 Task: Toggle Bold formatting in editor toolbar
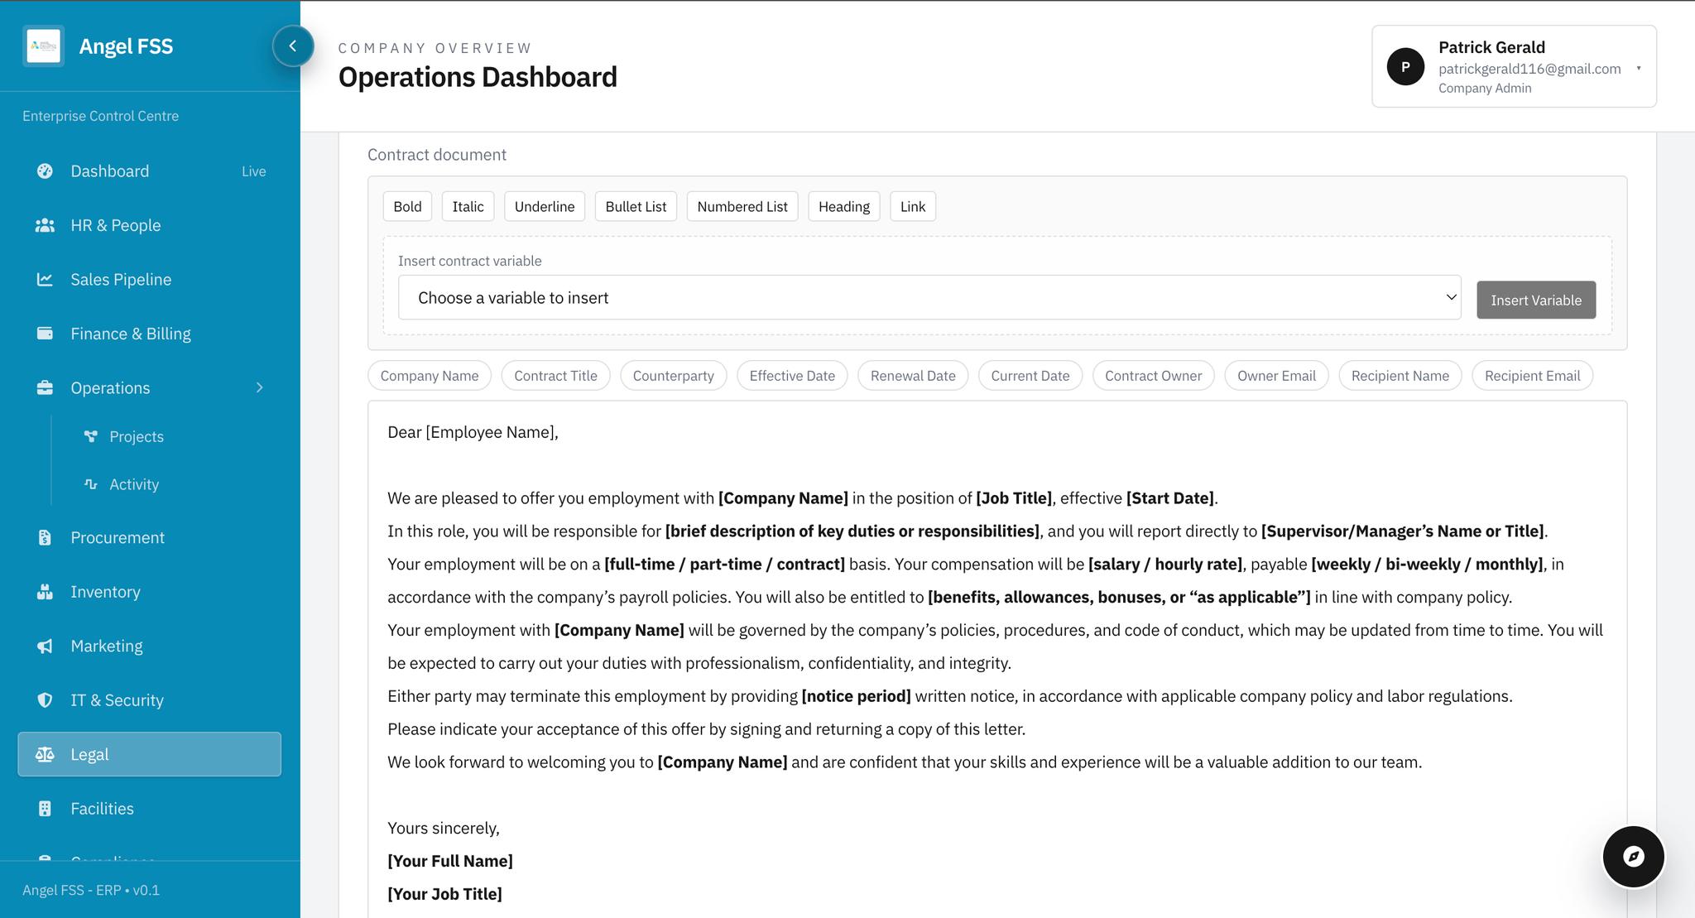(407, 207)
